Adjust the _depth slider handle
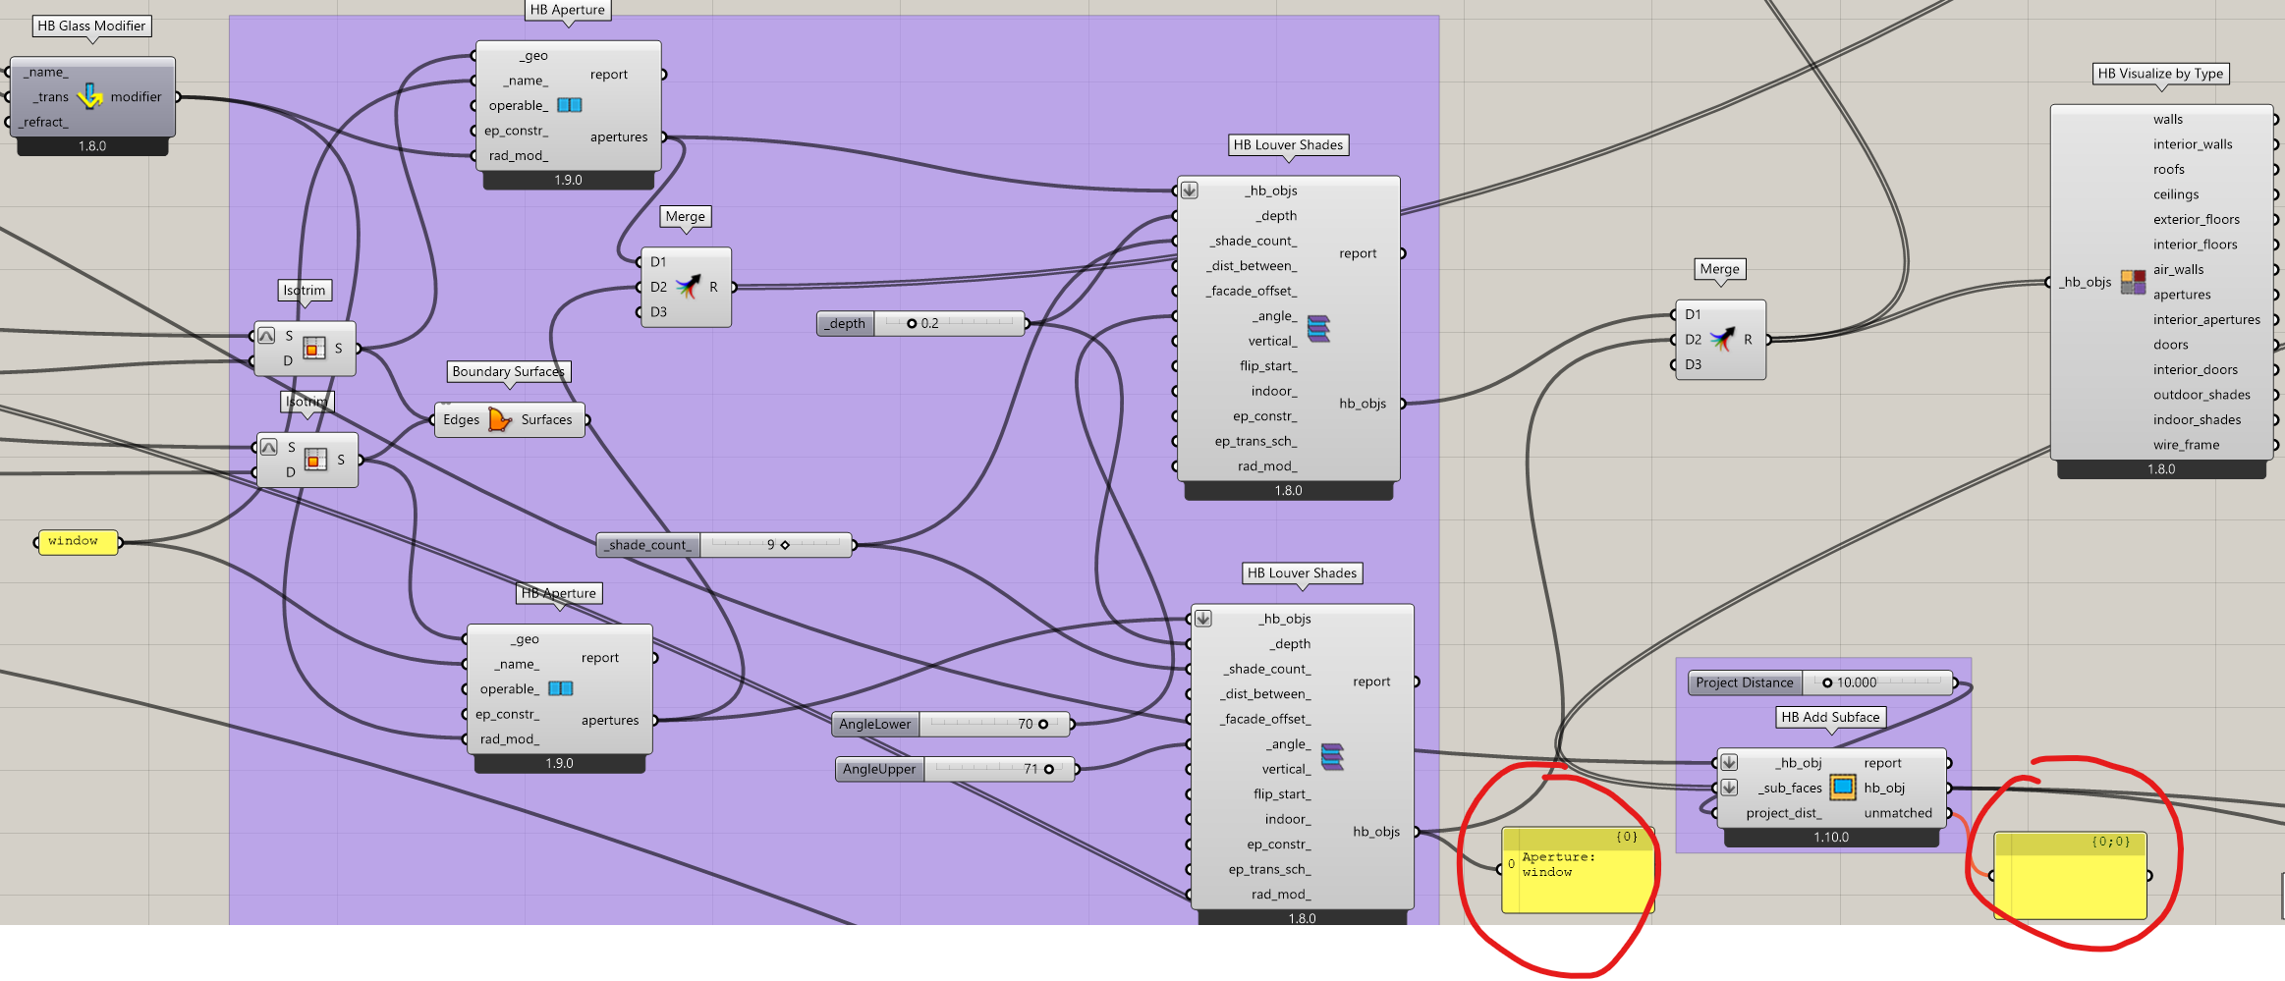This screenshot has width=2285, height=981. coord(912,323)
